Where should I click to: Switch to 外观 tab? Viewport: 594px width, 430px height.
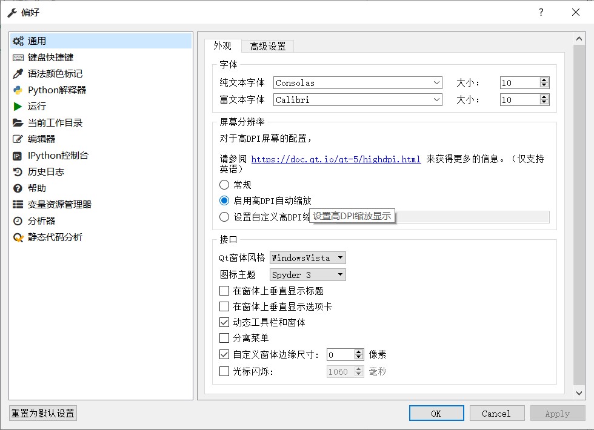[222, 46]
